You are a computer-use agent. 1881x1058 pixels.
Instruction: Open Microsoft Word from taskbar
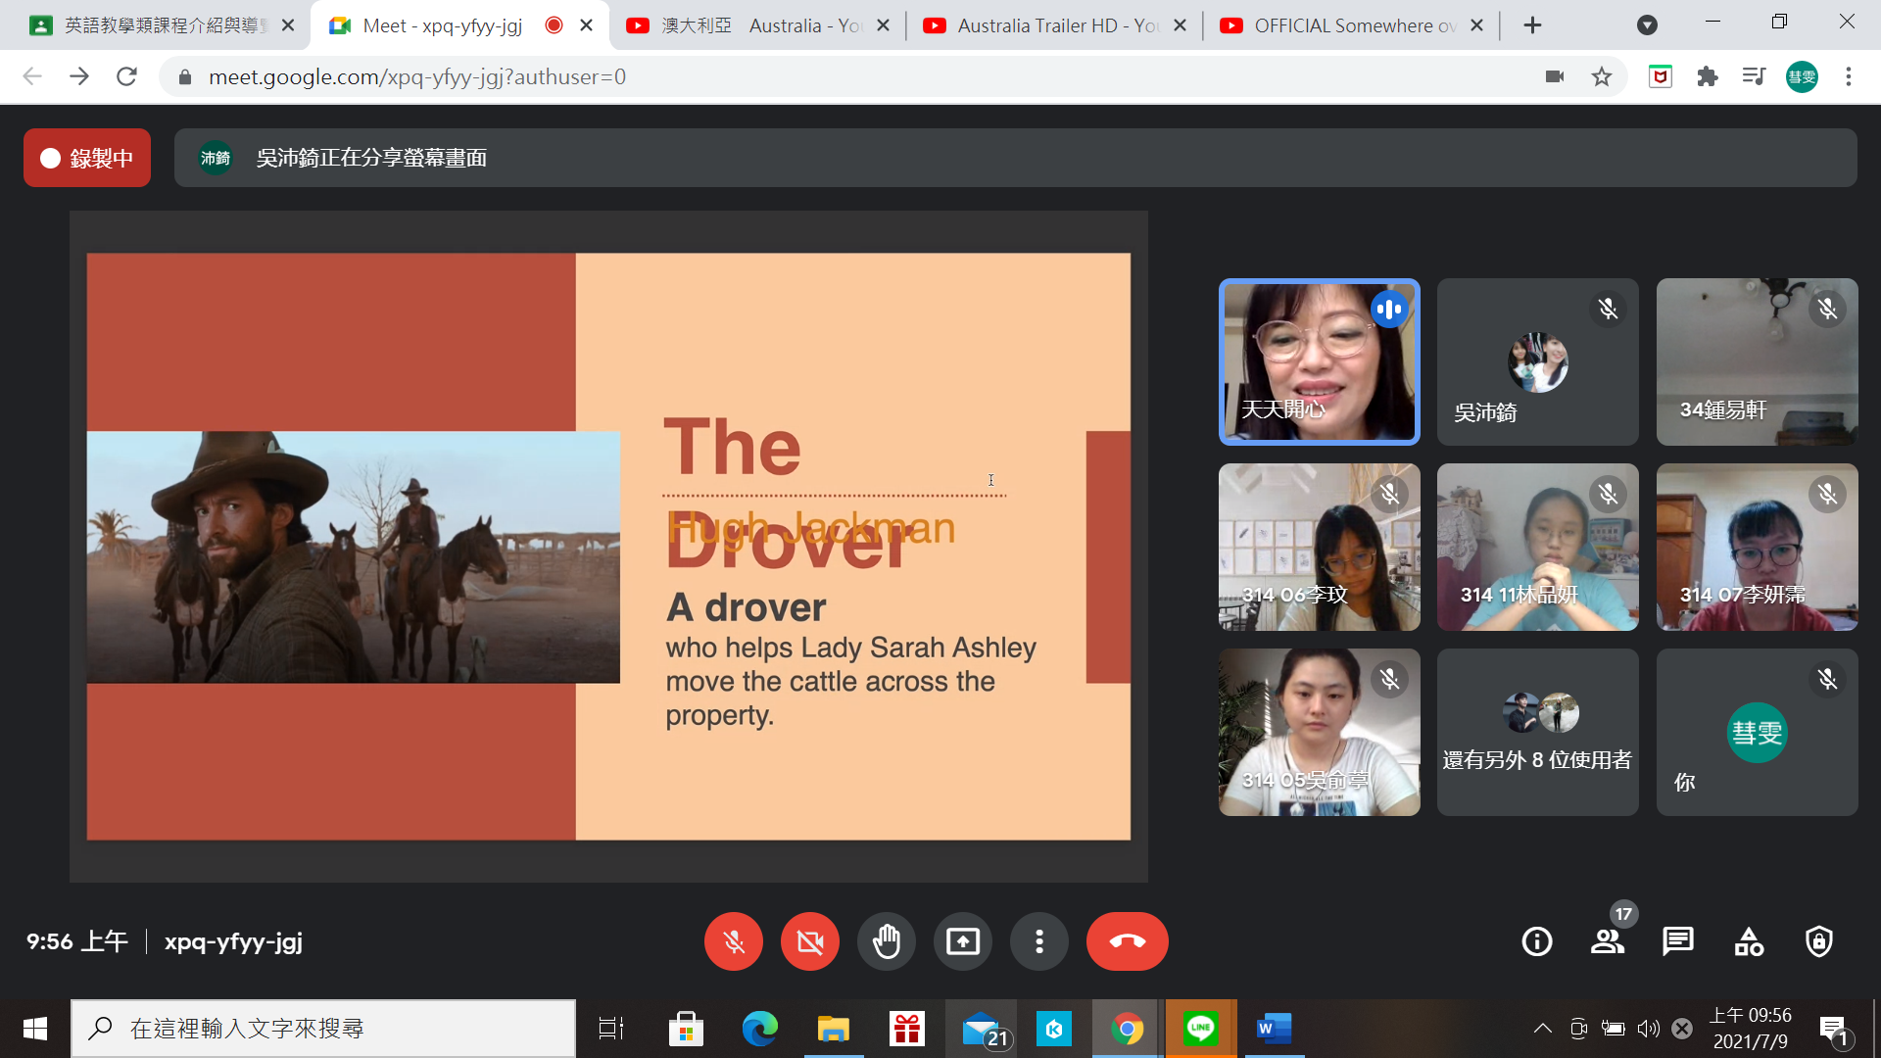click(x=1274, y=1029)
